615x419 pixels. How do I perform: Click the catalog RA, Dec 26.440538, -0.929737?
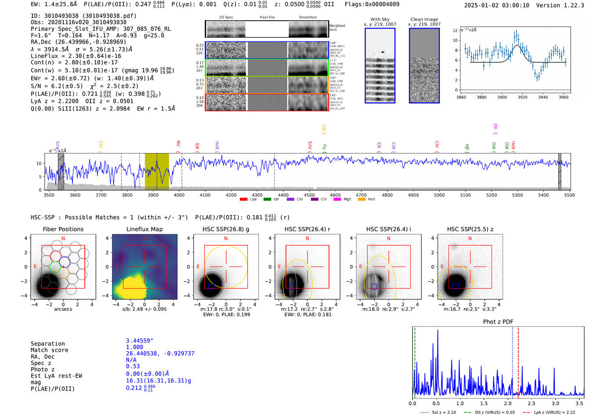point(160,353)
